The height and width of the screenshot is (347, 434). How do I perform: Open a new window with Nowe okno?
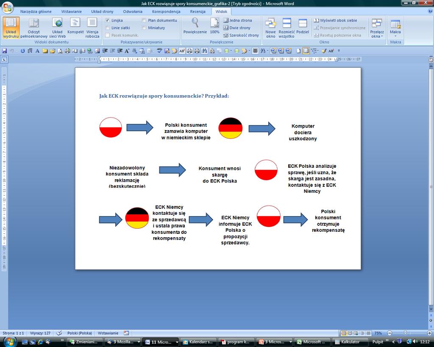click(270, 28)
